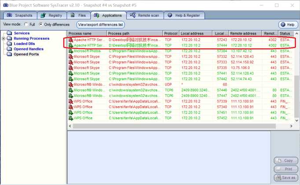
Task: Click the added icon of port 57444 row
Action: click(71, 46)
